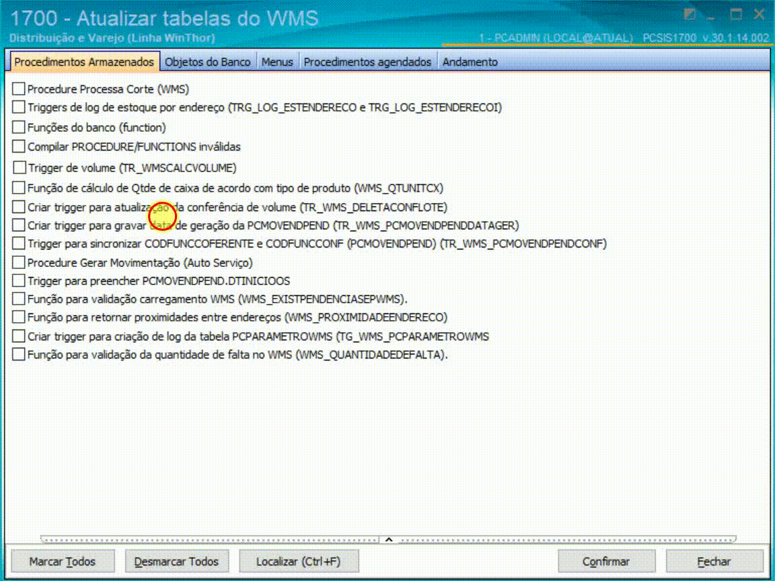This screenshot has width=775, height=581.
Task: Enable Procedure Processa Corte (WMS) checkbox
Action: [x=19, y=89]
